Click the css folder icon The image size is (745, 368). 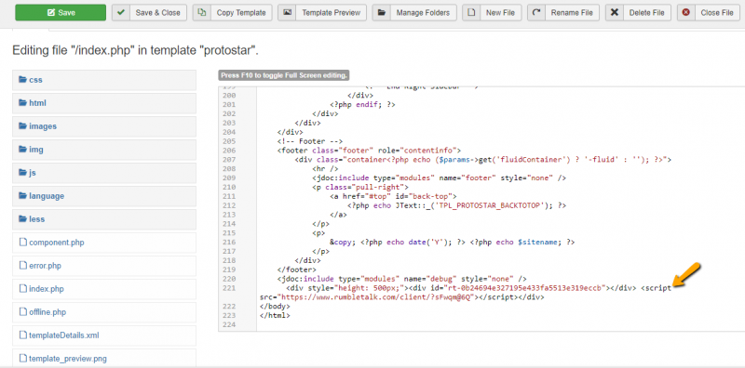22,79
